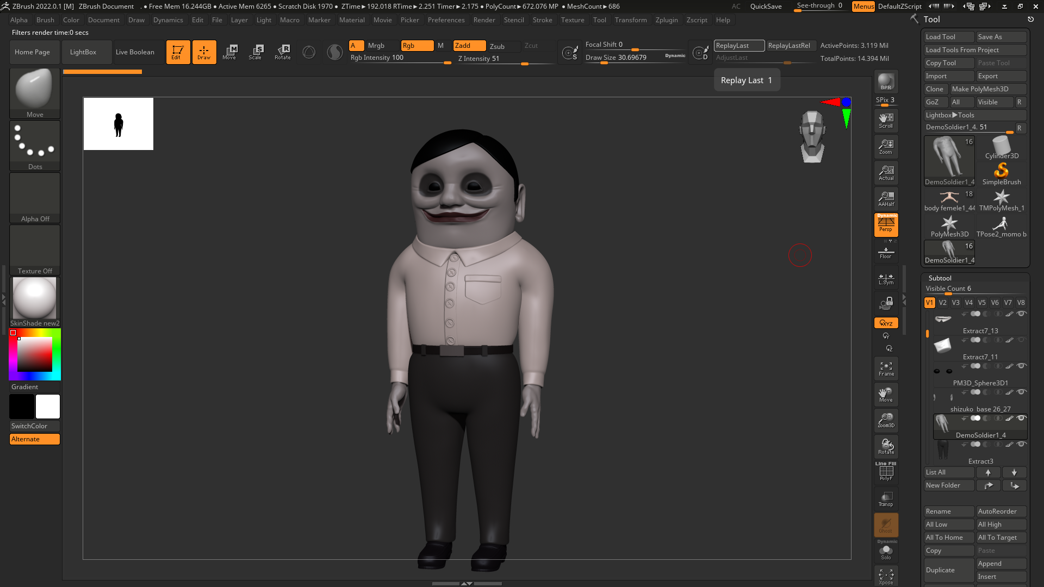Click the Floor grid icon
Image resolution: width=1044 pixels, height=587 pixels.
[886, 252]
